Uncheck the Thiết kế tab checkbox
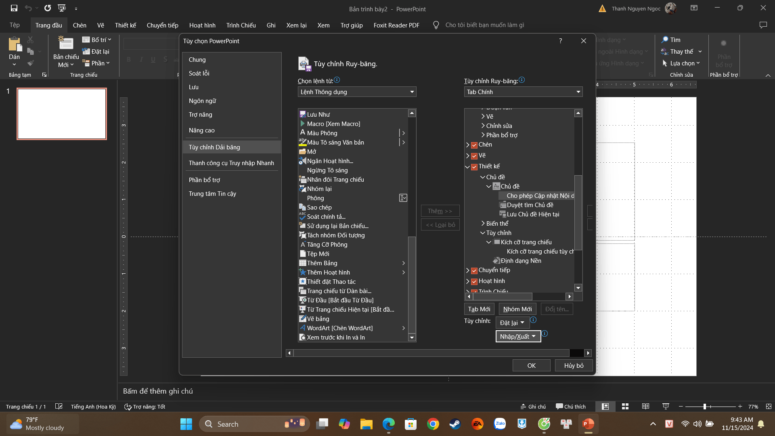Screen dimensions: 775x436 [x=474, y=167]
